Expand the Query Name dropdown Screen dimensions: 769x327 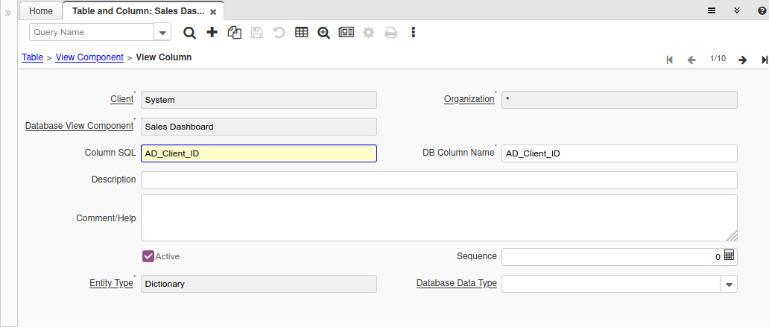(162, 32)
